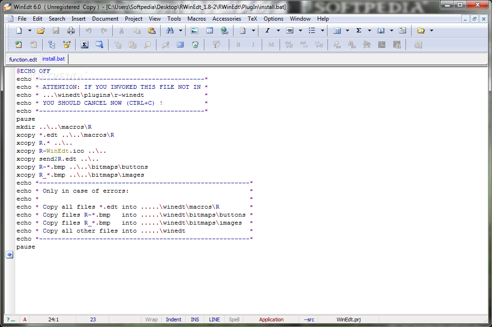
Task: Click the PDF TeXify icon
Action: tap(217, 45)
